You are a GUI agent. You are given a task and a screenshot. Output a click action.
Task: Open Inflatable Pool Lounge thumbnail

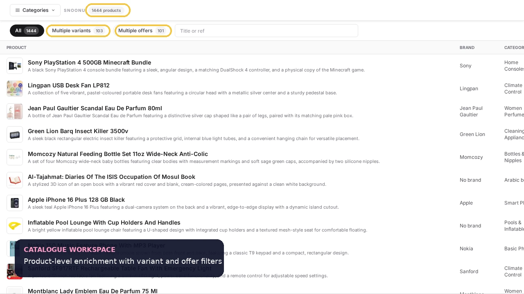[x=15, y=226]
